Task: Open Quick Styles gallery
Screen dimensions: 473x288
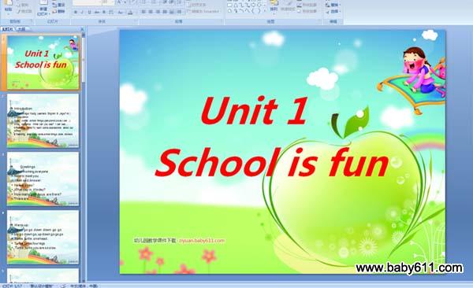Action: click(288, 6)
